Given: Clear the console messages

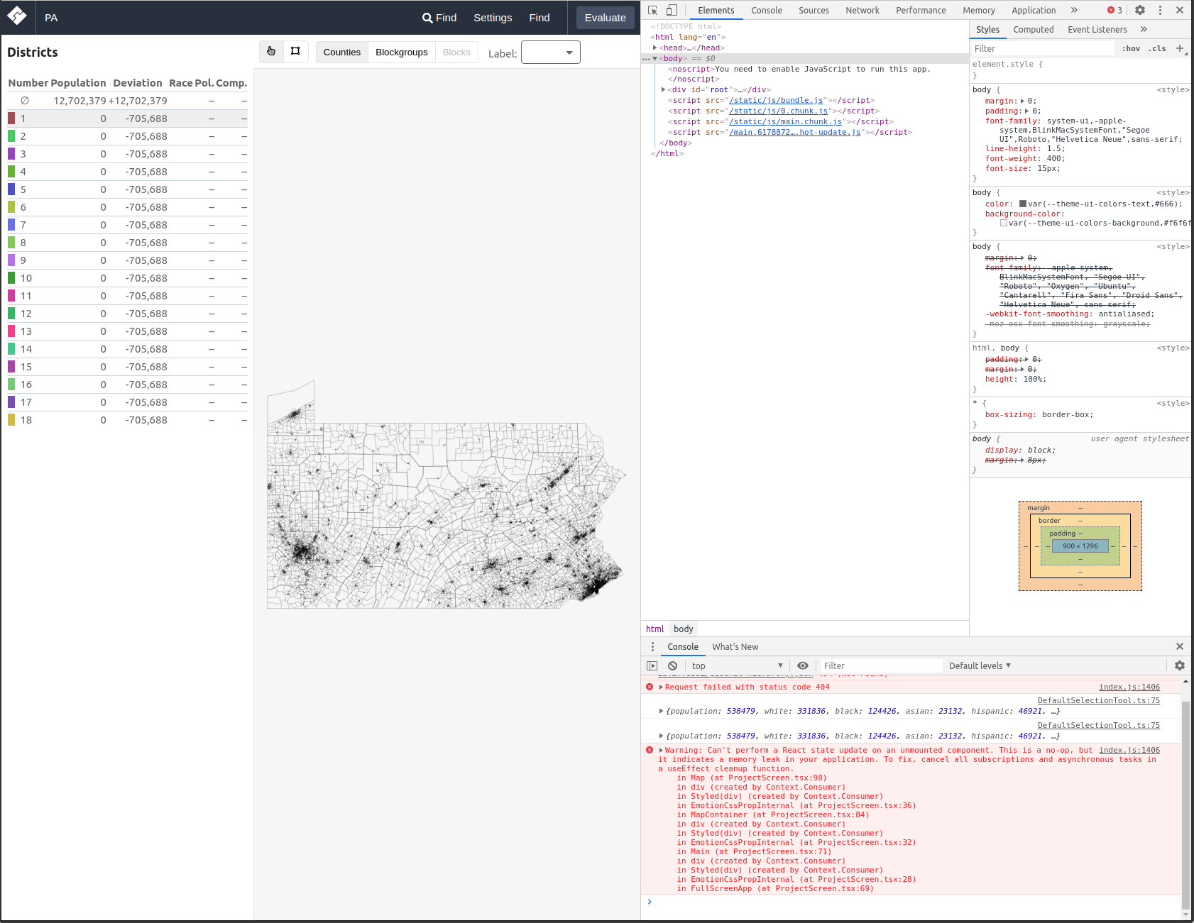Looking at the screenshot, I should tap(672, 665).
